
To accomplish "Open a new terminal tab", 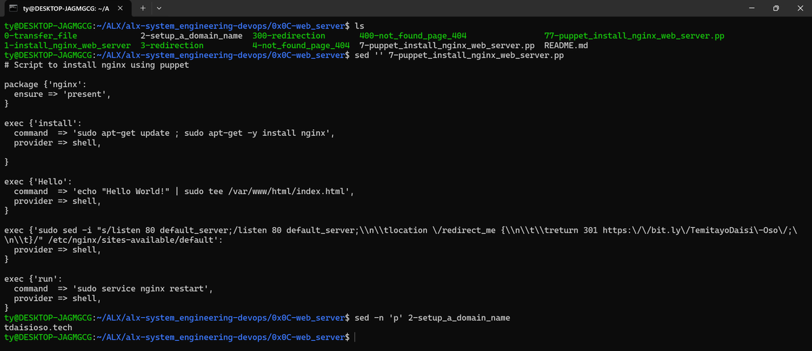I will click(143, 8).
